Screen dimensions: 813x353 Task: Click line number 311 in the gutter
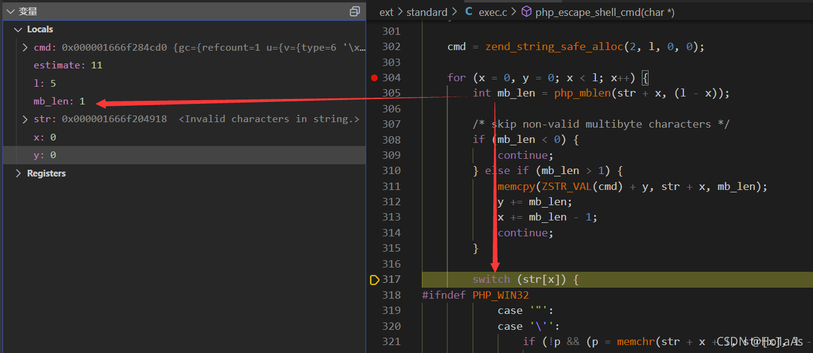(391, 186)
